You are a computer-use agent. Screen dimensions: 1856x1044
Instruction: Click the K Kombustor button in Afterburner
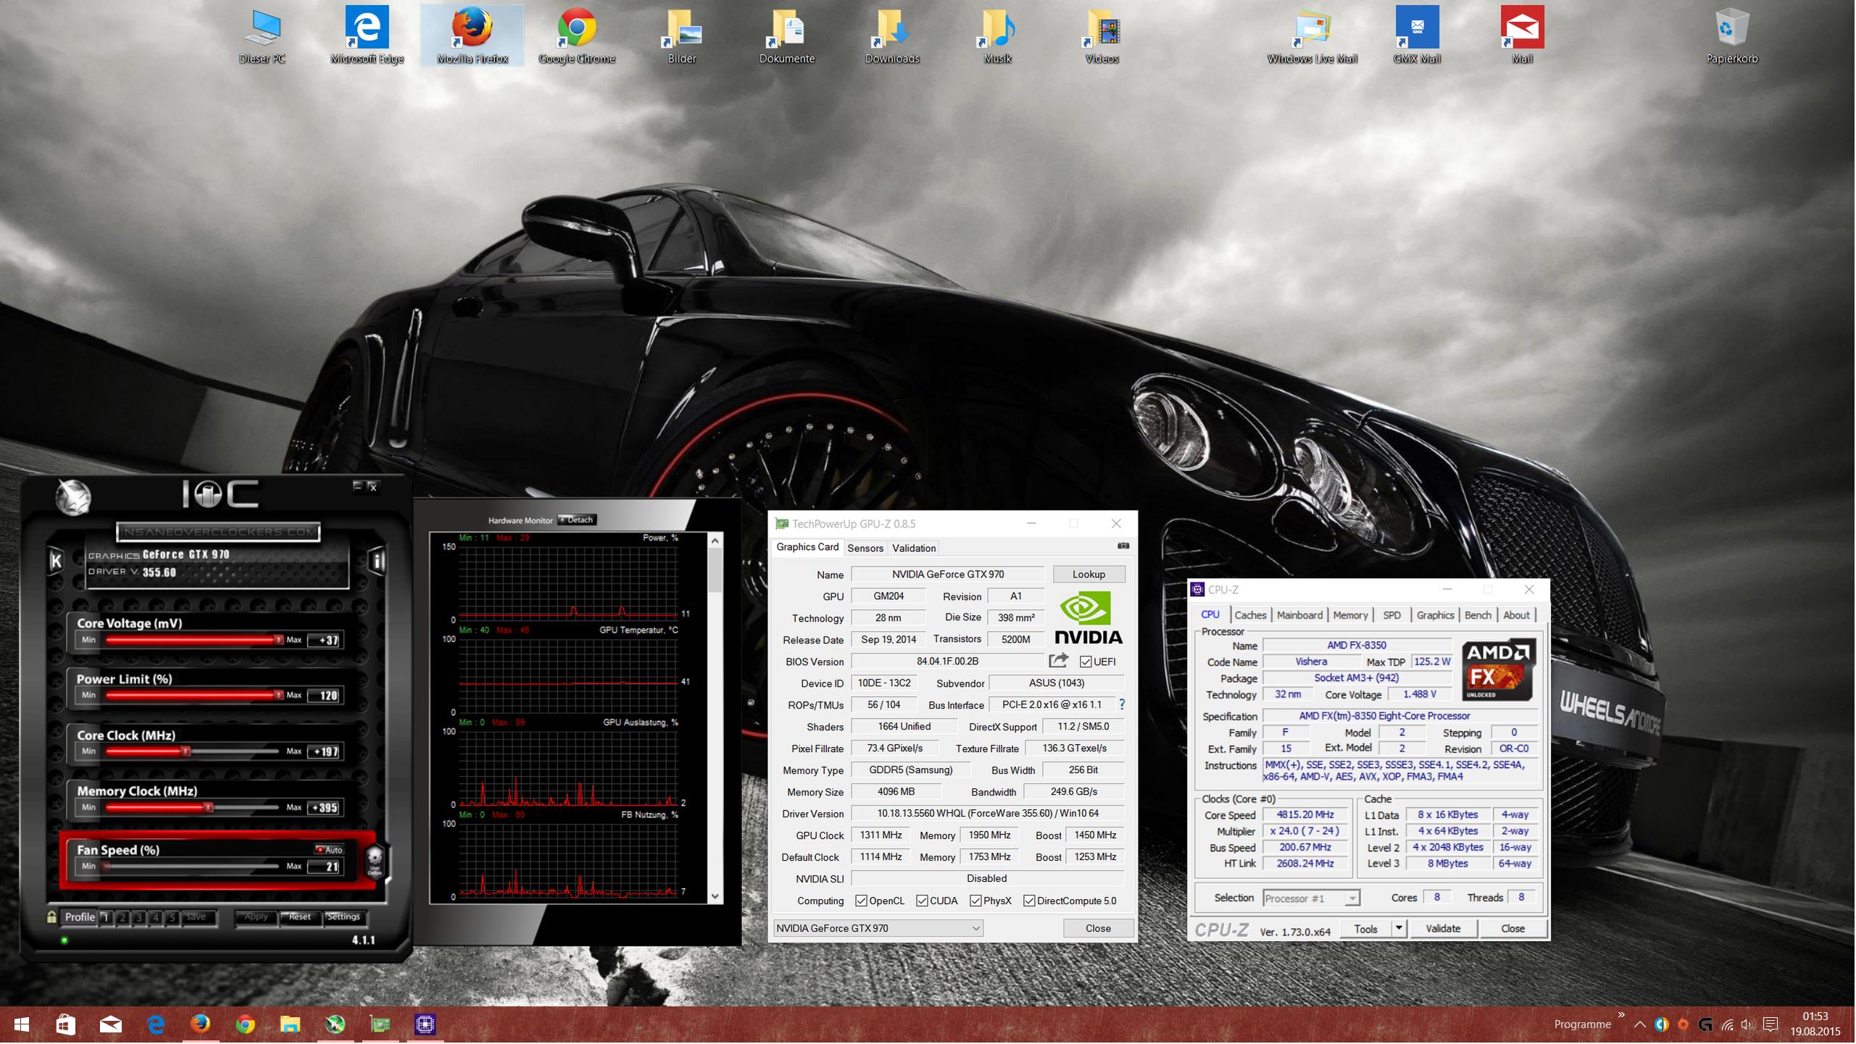point(56,560)
